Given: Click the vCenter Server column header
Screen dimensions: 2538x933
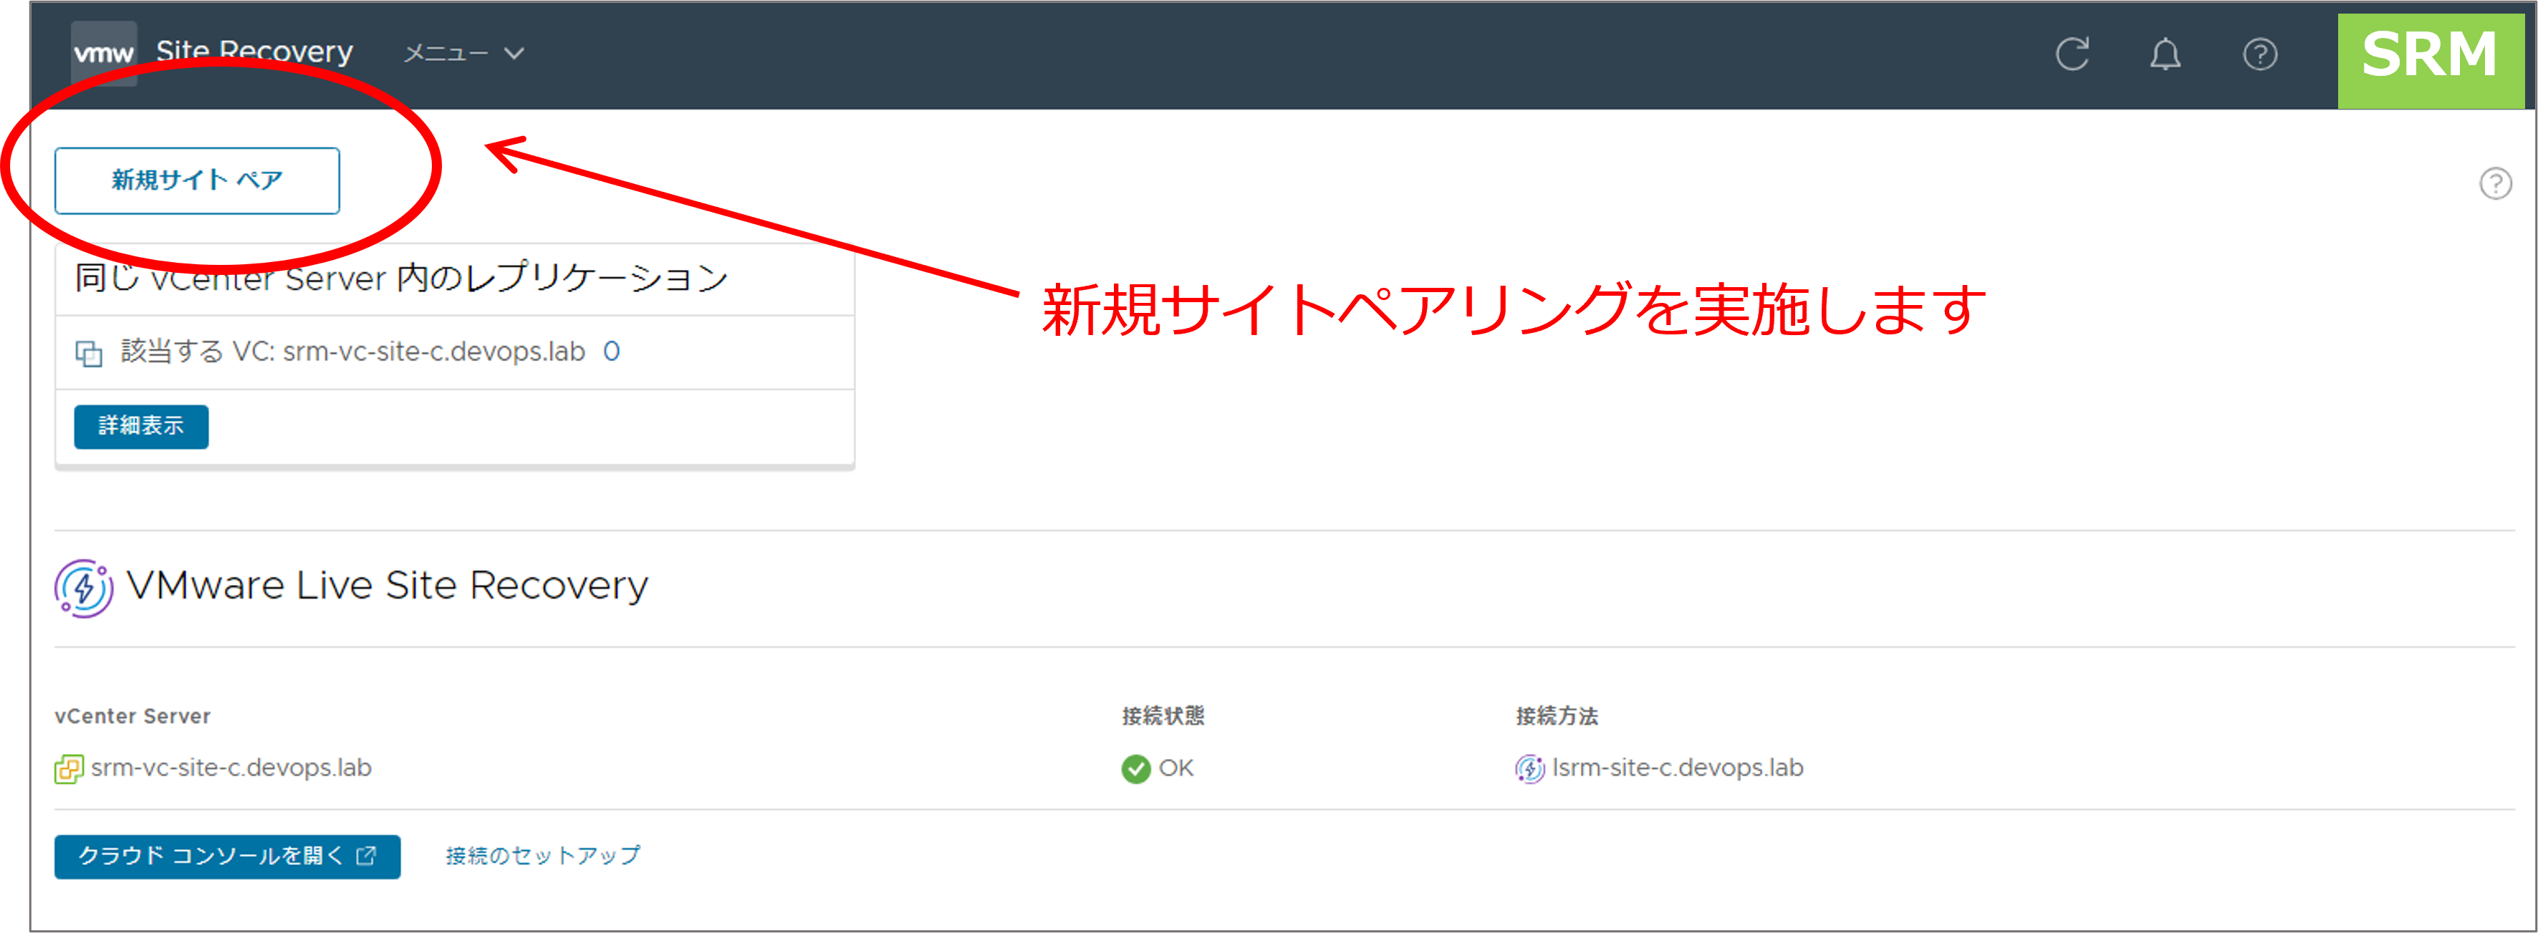Looking at the screenshot, I should (x=132, y=716).
